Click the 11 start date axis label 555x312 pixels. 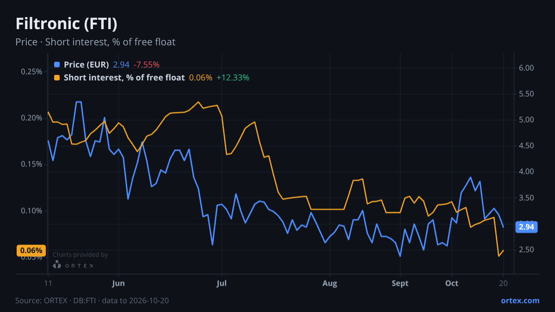pyautogui.click(x=48, y=283)
